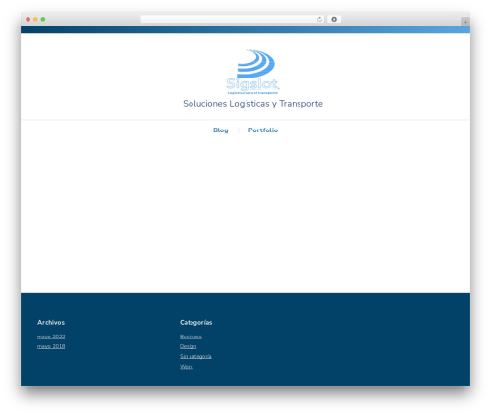The image size is (491, 415).
Task: Click the Sigslot logo image
Action: (x=252, y=72)
